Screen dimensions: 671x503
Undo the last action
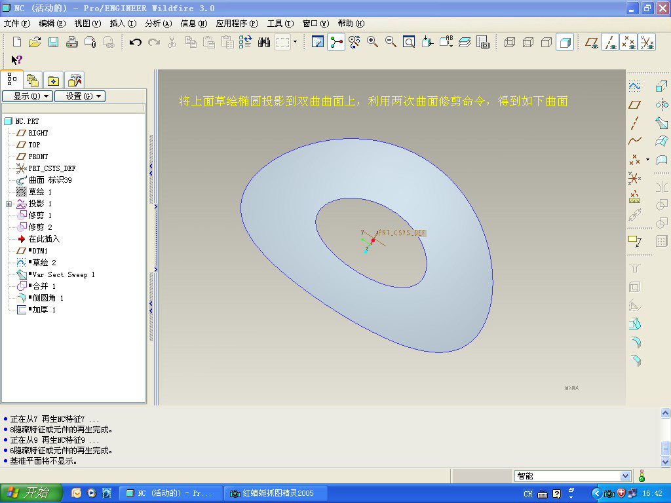pos(135,42)
